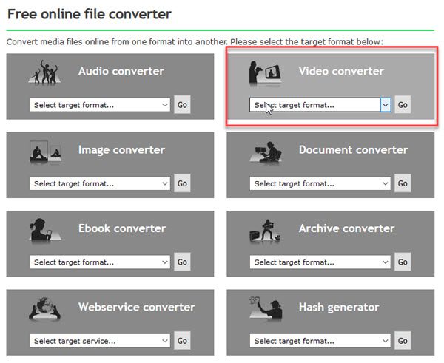Click Go in the Video converter box
The height and width of the screenshot is (363, 444).
(403, 105)
